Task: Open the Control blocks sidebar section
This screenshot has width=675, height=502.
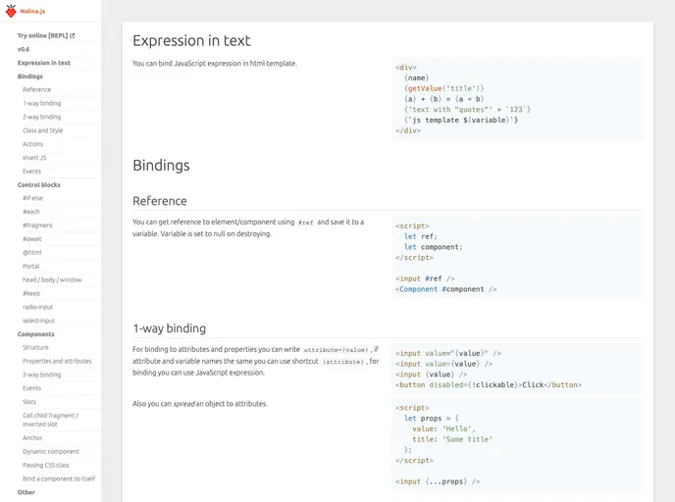Action: point(38,185)
